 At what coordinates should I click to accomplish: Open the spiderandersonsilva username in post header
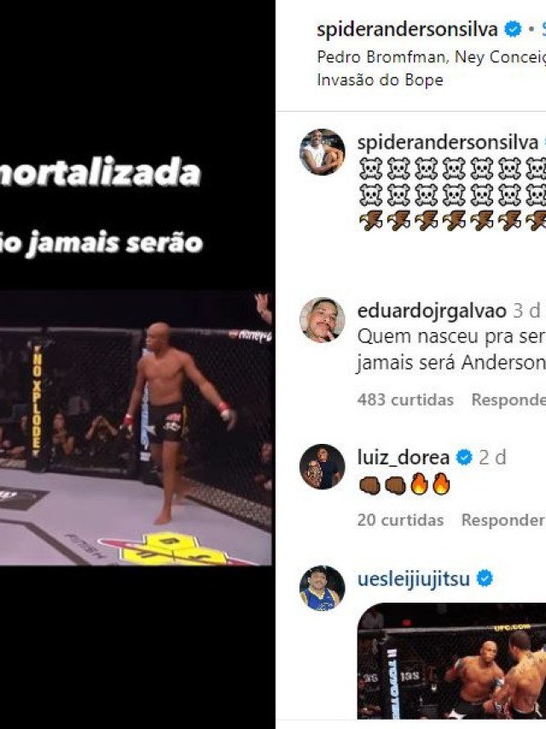407,30
